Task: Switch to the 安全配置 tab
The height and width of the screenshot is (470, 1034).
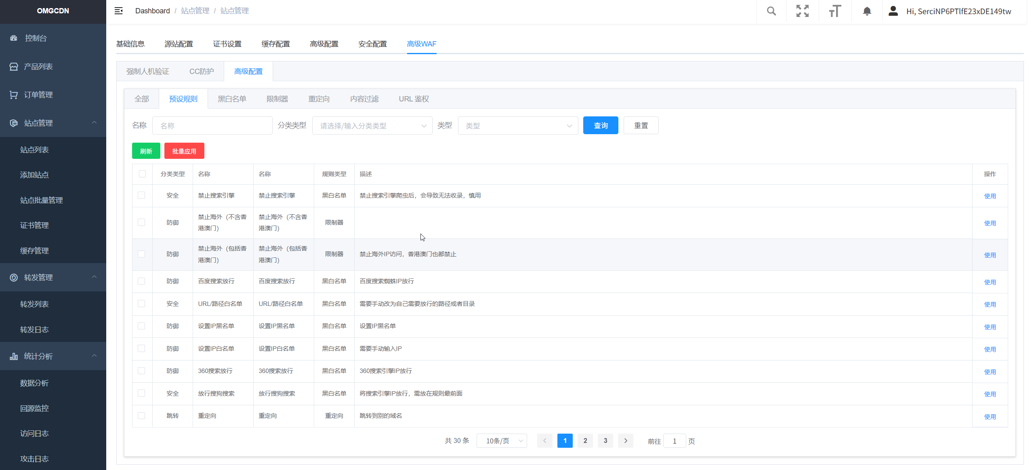Action: (372, 44)
